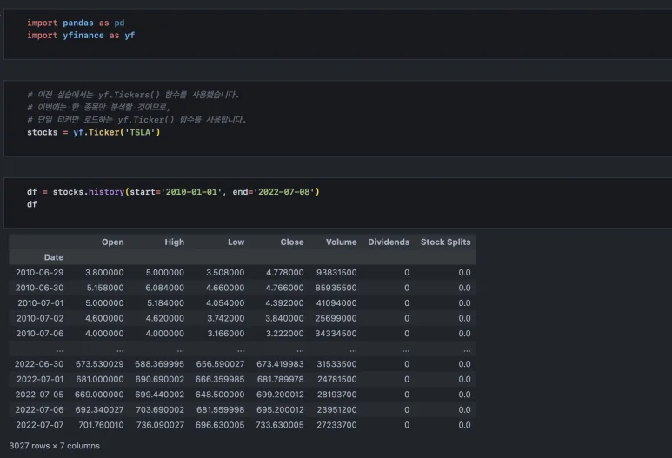Click the 'import yfinance as yf' line

[81, 36]
